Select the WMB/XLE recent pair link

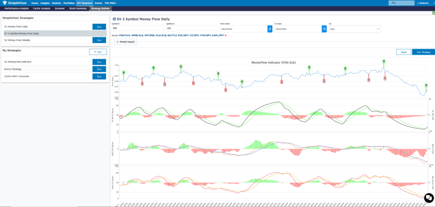[138, 35]
